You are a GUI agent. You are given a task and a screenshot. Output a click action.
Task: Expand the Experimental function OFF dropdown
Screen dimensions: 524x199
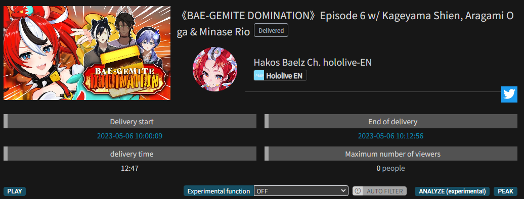coord(301,191)
